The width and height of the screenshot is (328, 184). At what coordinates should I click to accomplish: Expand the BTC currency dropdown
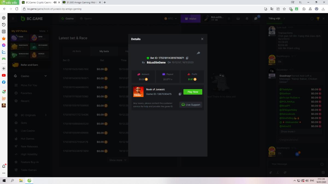pos(171,19)
